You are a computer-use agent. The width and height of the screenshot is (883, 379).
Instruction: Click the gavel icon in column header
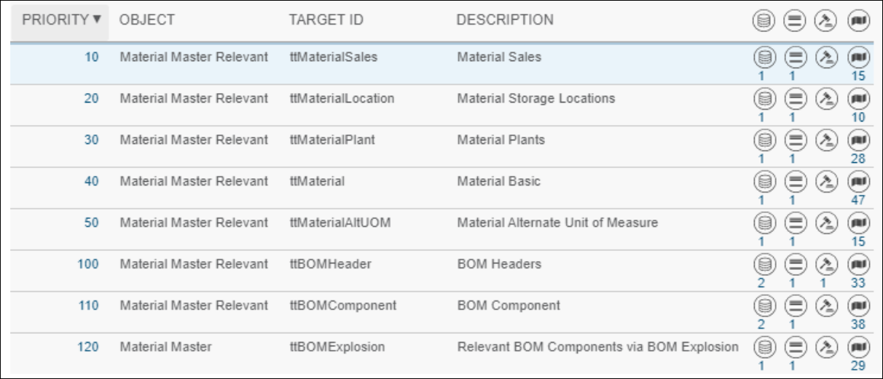(825, 22)
